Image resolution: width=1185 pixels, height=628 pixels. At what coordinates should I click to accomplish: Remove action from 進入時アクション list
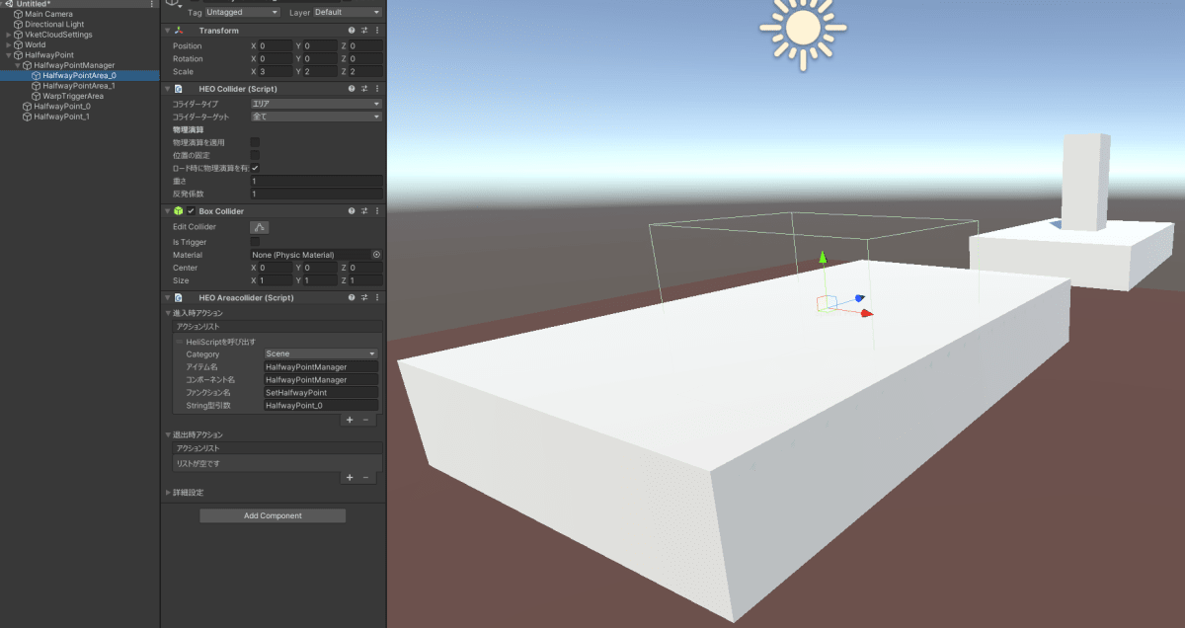tap(365, 420)
